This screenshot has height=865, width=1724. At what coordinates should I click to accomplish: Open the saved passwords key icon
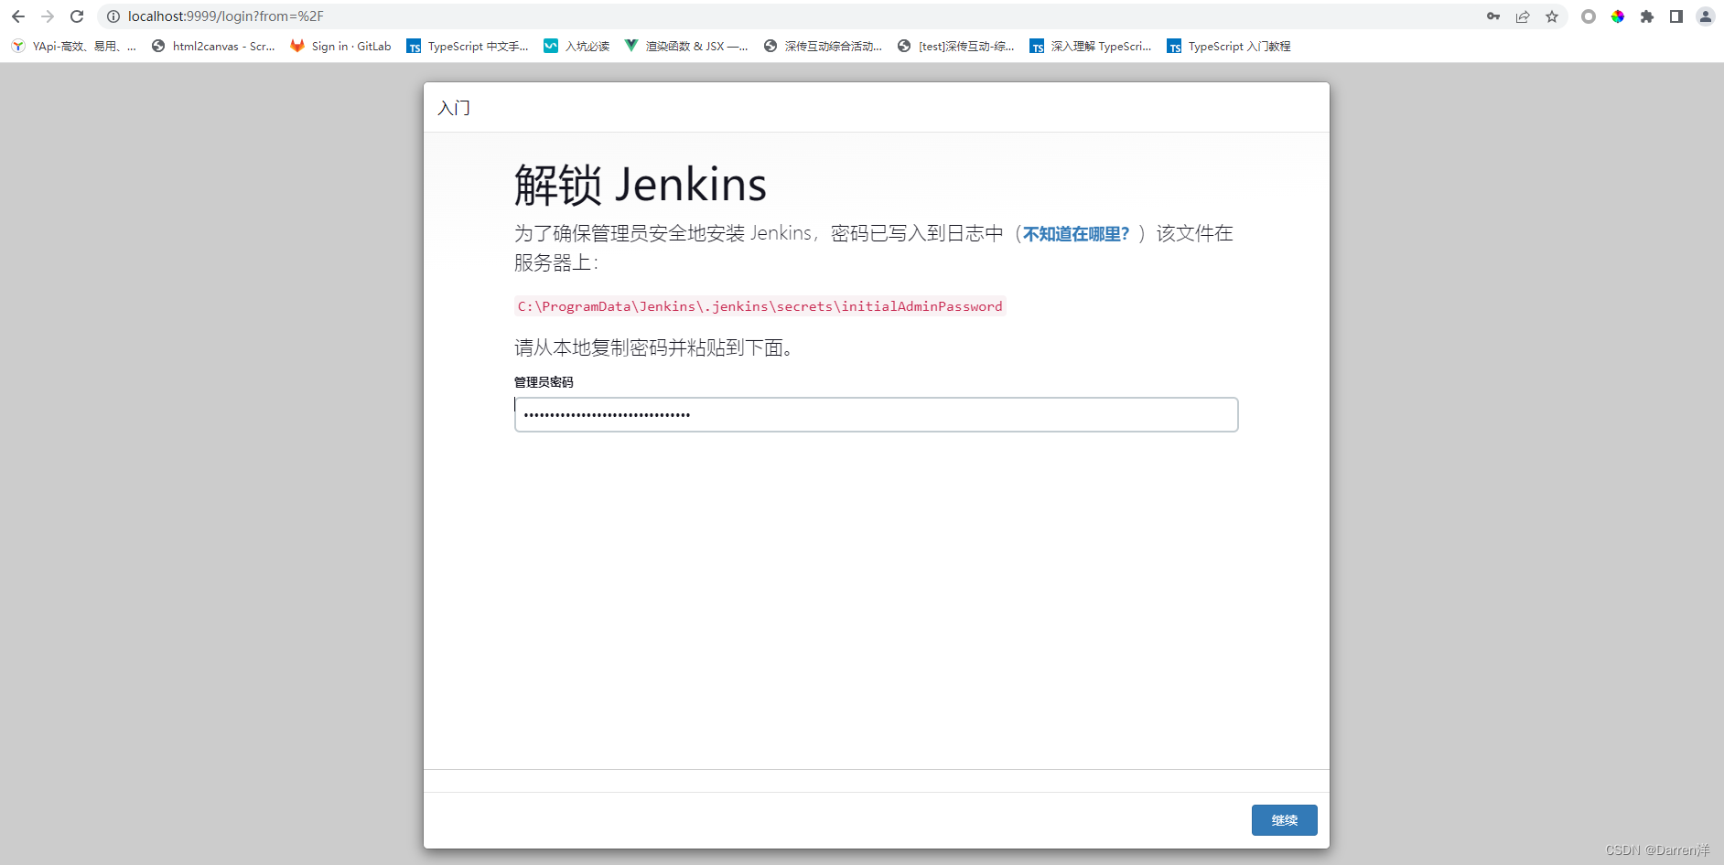tap(1493, 16)
